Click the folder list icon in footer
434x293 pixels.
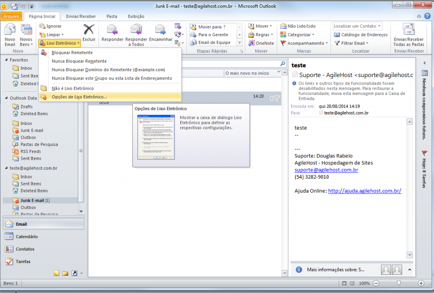tap(65, 274)
